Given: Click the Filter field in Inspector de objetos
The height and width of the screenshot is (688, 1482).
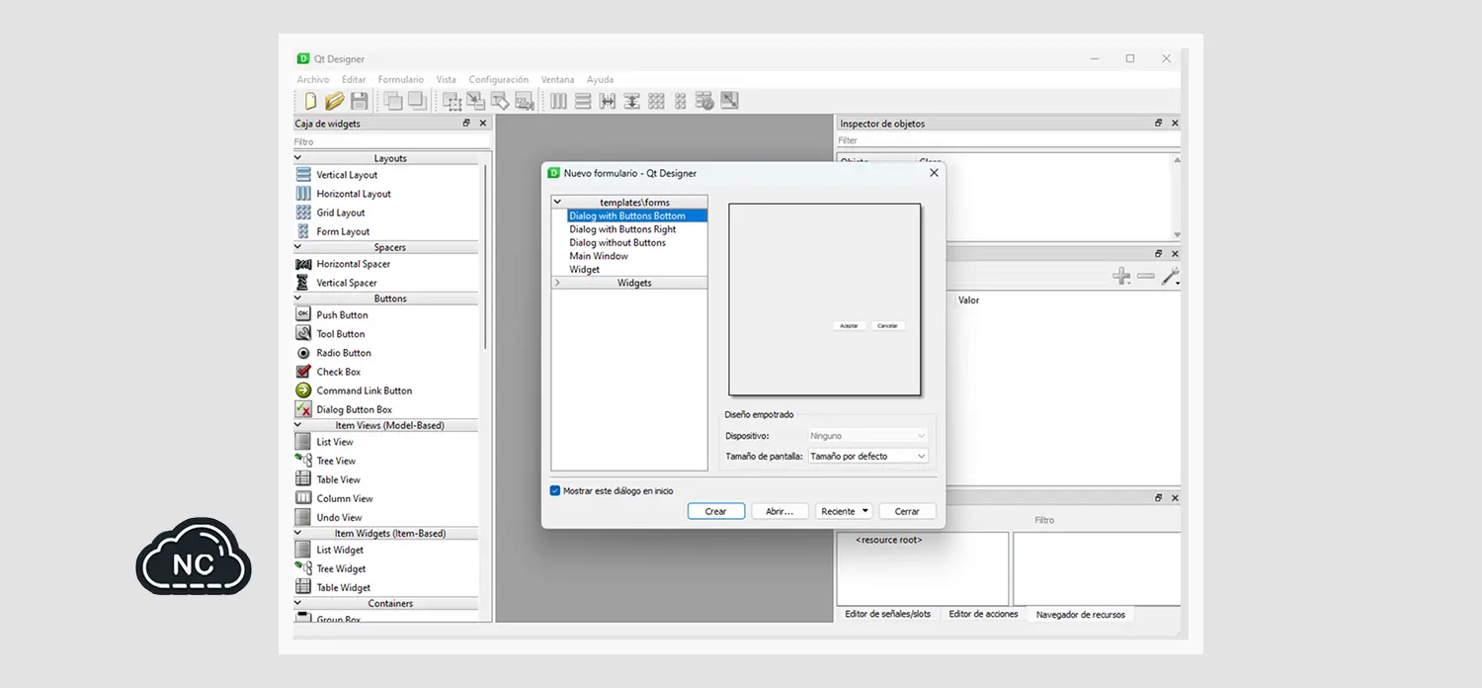Looking at the screenshot, I should pos(1008,140).
